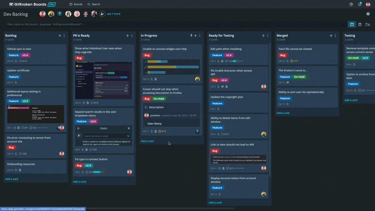Click Add a card in Ready for Testing
This screenshot has height=211, width=375.
(x=215, y=203)
